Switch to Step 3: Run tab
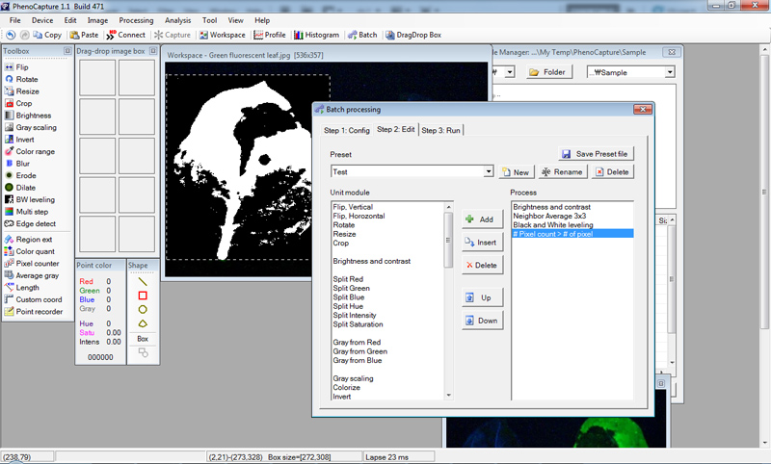771x464 pixels. click(440, 130)
